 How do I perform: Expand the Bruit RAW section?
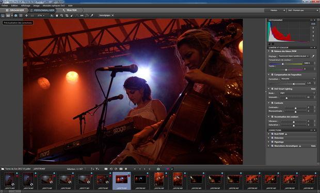pyautogui.click(x=269, y=134)
